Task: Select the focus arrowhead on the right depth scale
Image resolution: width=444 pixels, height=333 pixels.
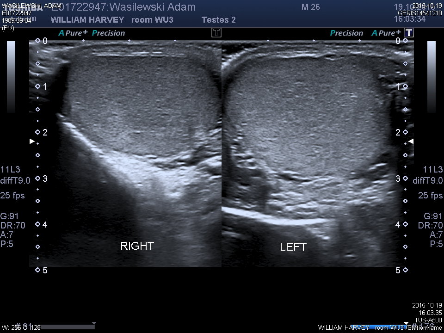Action: click(411, 141)
